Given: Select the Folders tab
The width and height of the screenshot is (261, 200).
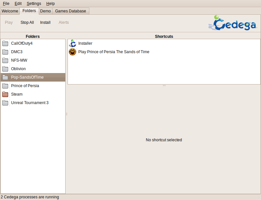Looking at the screenshot, I should pos(29,11).
